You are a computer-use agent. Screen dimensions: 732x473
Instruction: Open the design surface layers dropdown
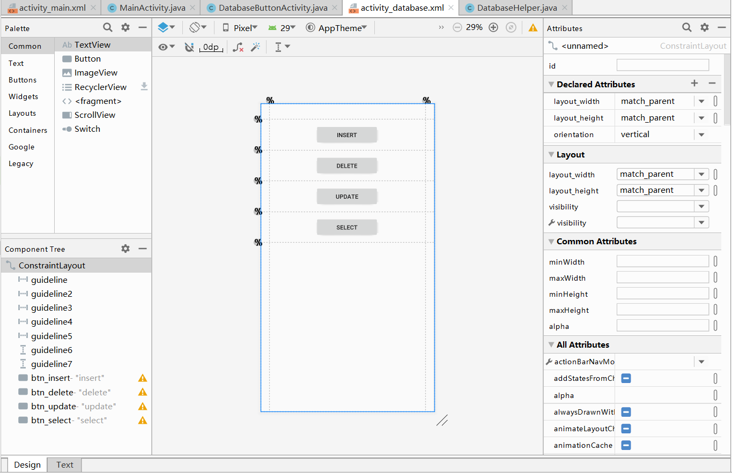click(x=167, y=27)
